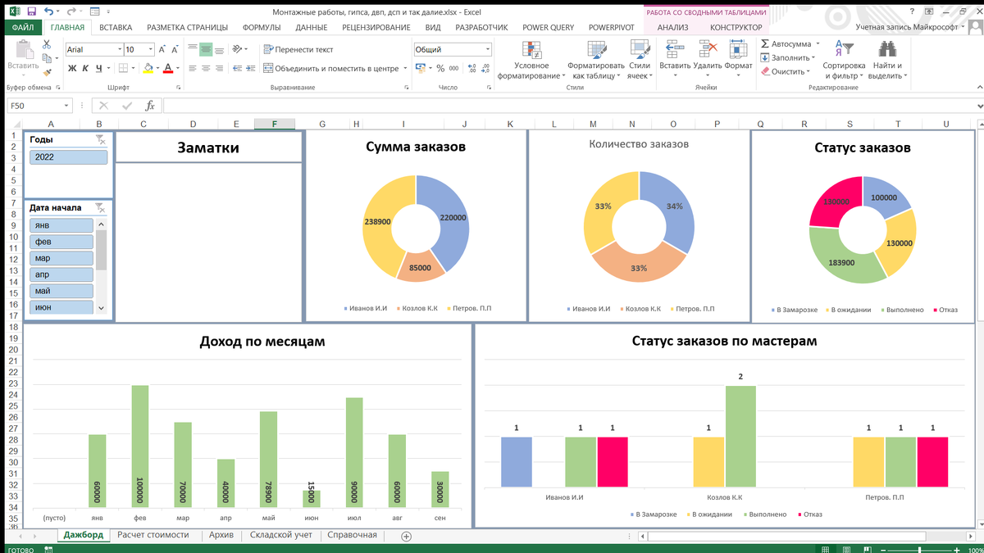Decrease font size with the smaller A
The height and width of the screenshot is (553, 984).
[176, 50]
